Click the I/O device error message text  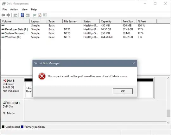88,76
